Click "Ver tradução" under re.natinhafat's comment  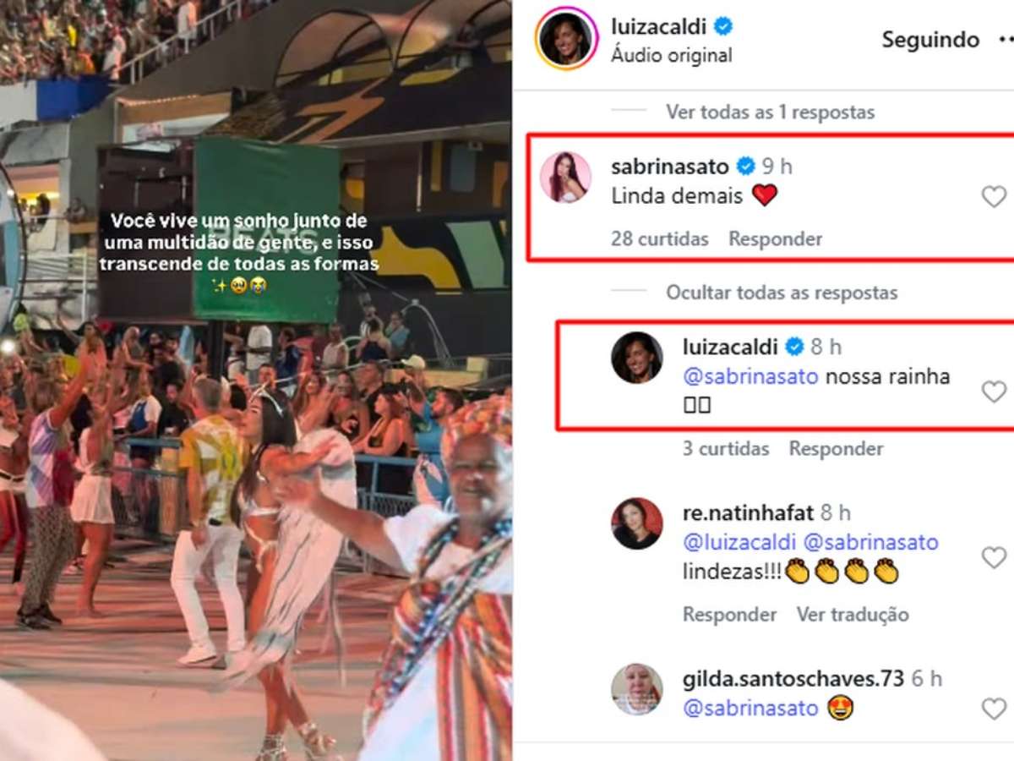(853, 615)
